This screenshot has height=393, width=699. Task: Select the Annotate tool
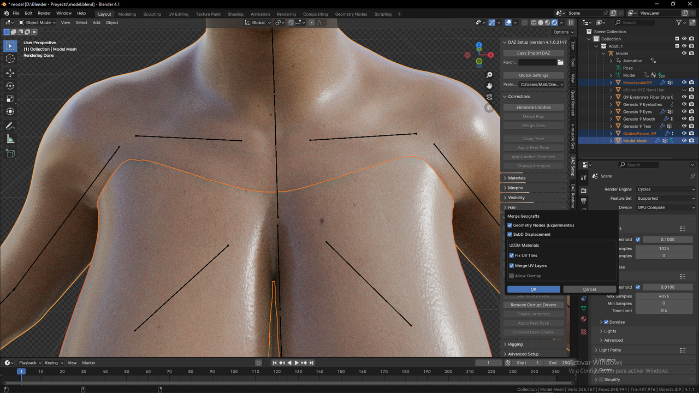point(10,126)
